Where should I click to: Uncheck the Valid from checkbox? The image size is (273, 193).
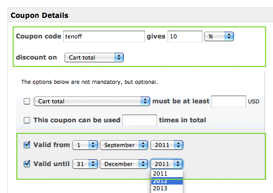27,145
